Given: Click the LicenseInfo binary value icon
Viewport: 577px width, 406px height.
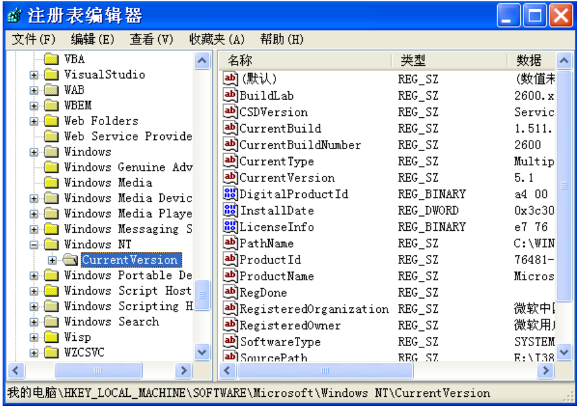Looking at the screenshot, I should [231, 227].
